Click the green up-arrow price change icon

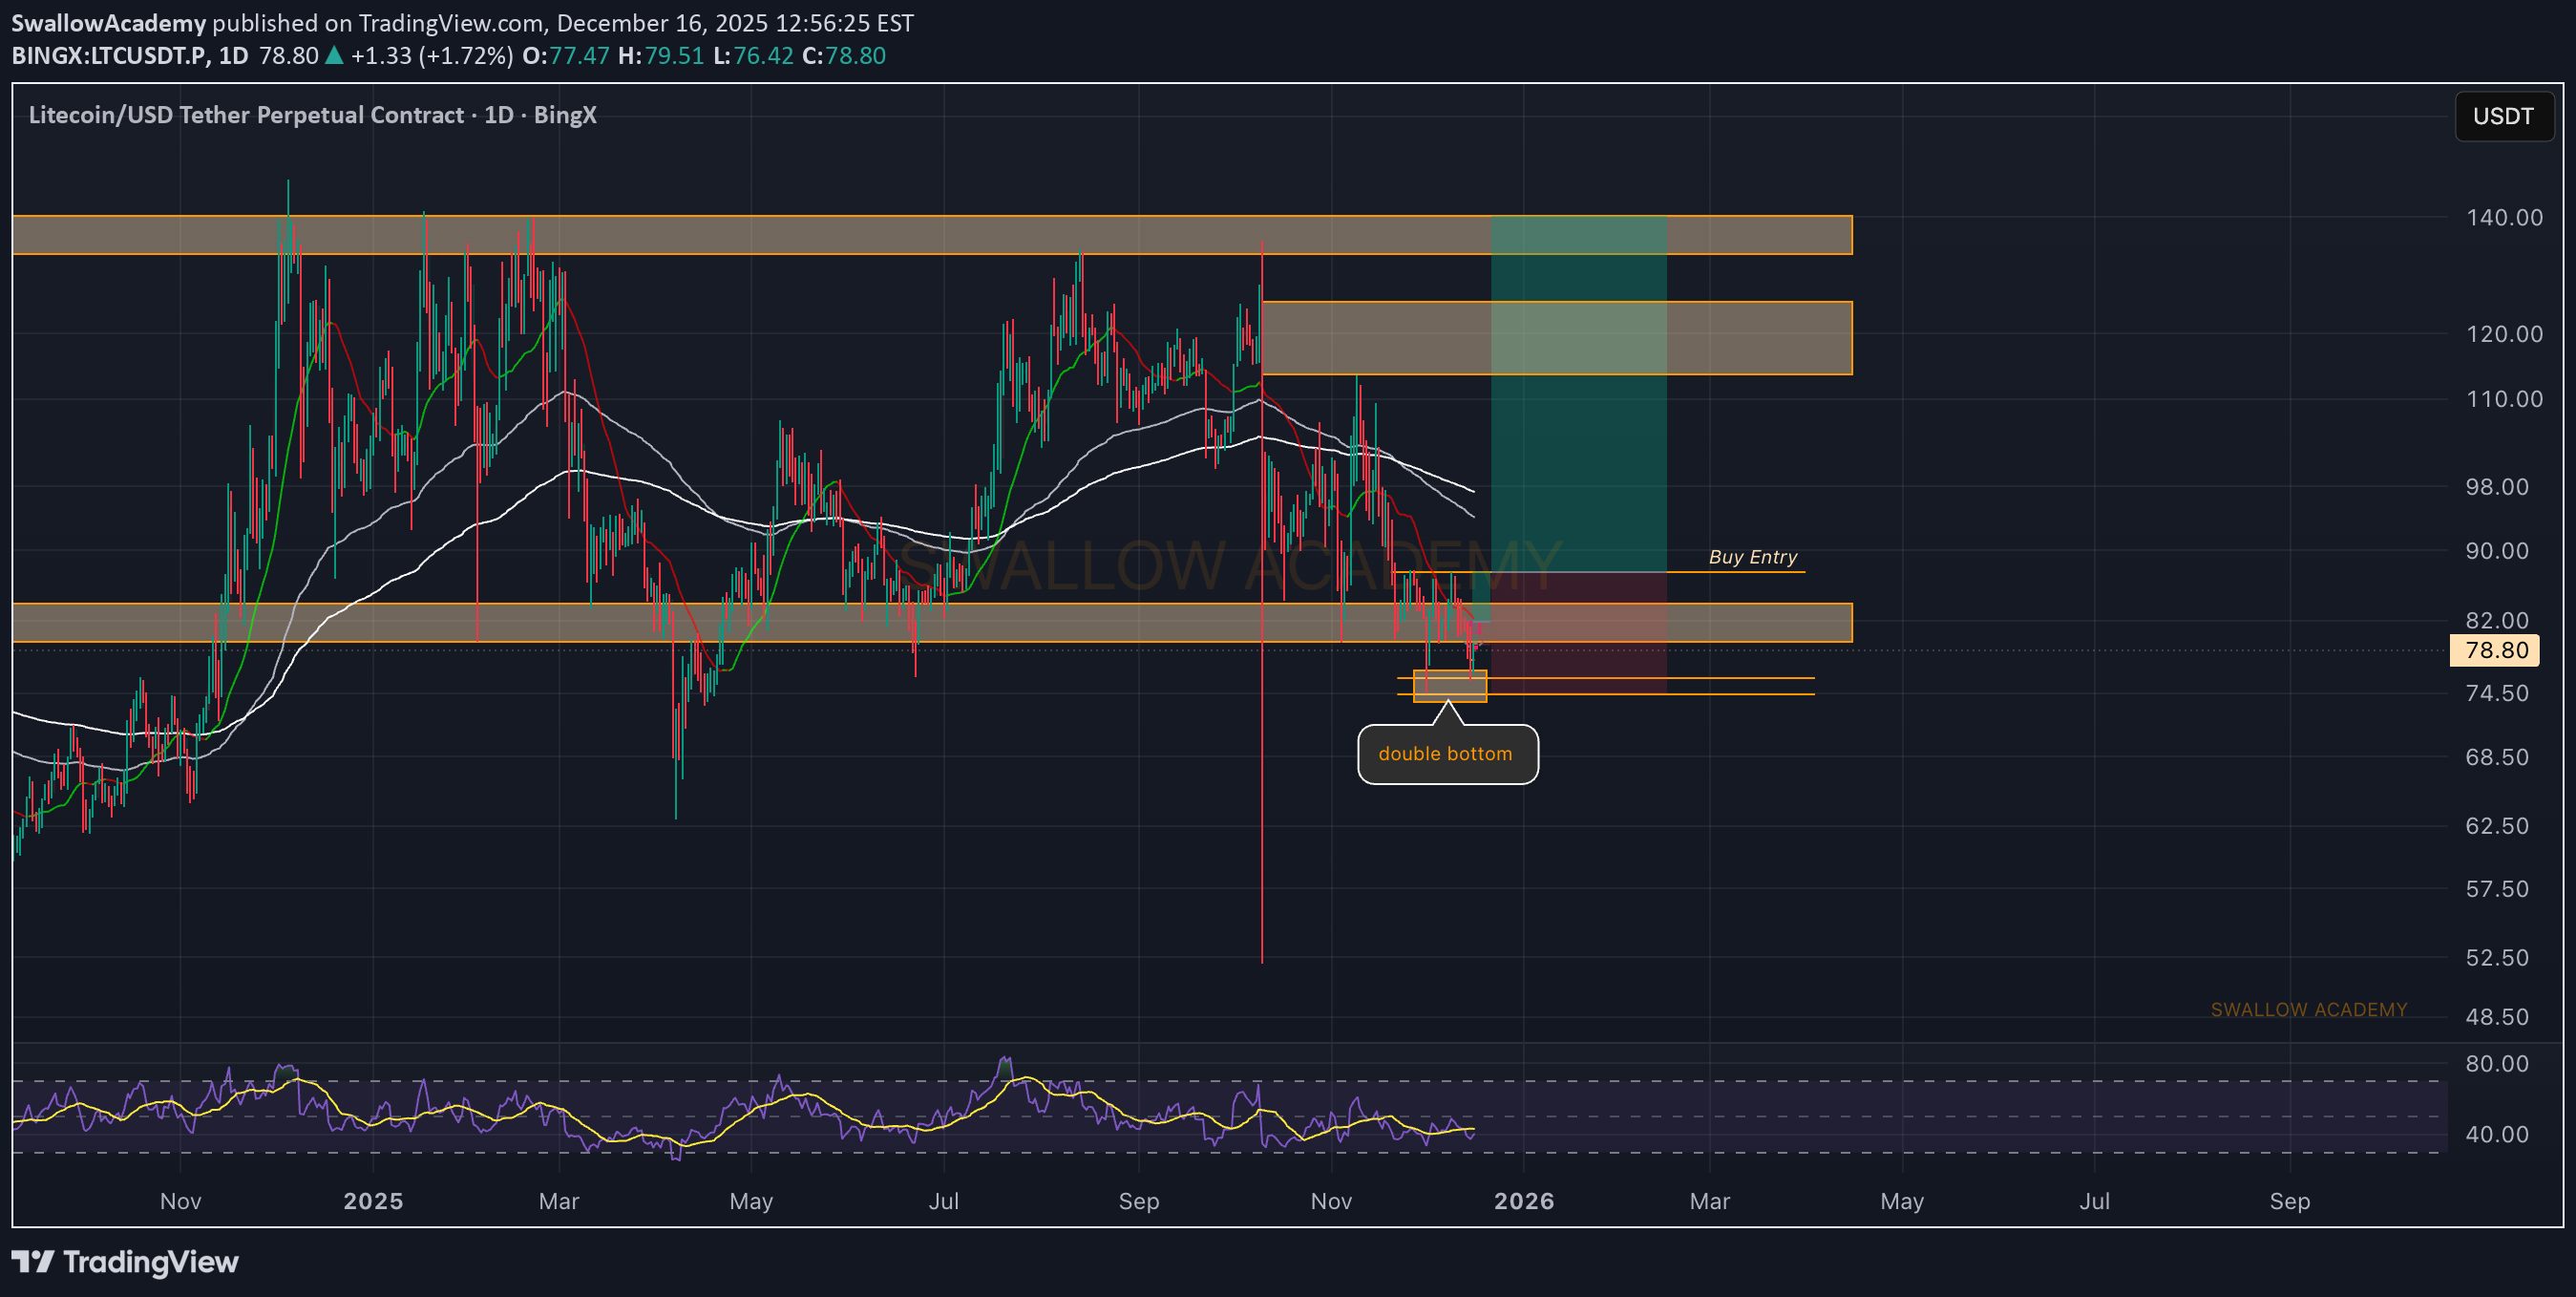click(335, 56)
